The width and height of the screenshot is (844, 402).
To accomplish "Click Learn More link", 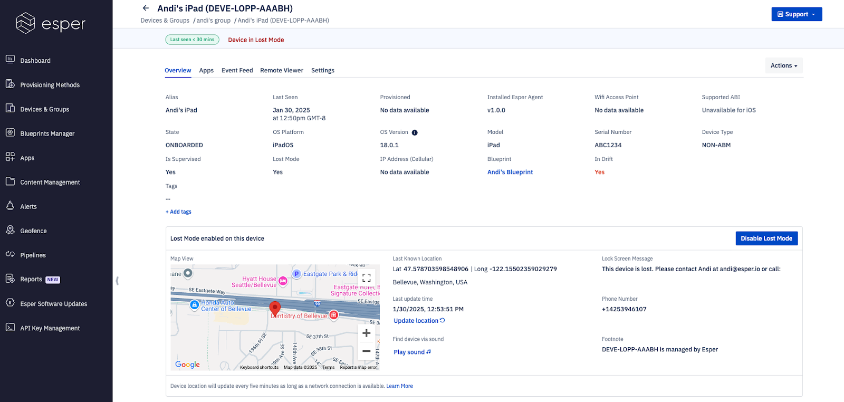I will (x=399, y=386).
